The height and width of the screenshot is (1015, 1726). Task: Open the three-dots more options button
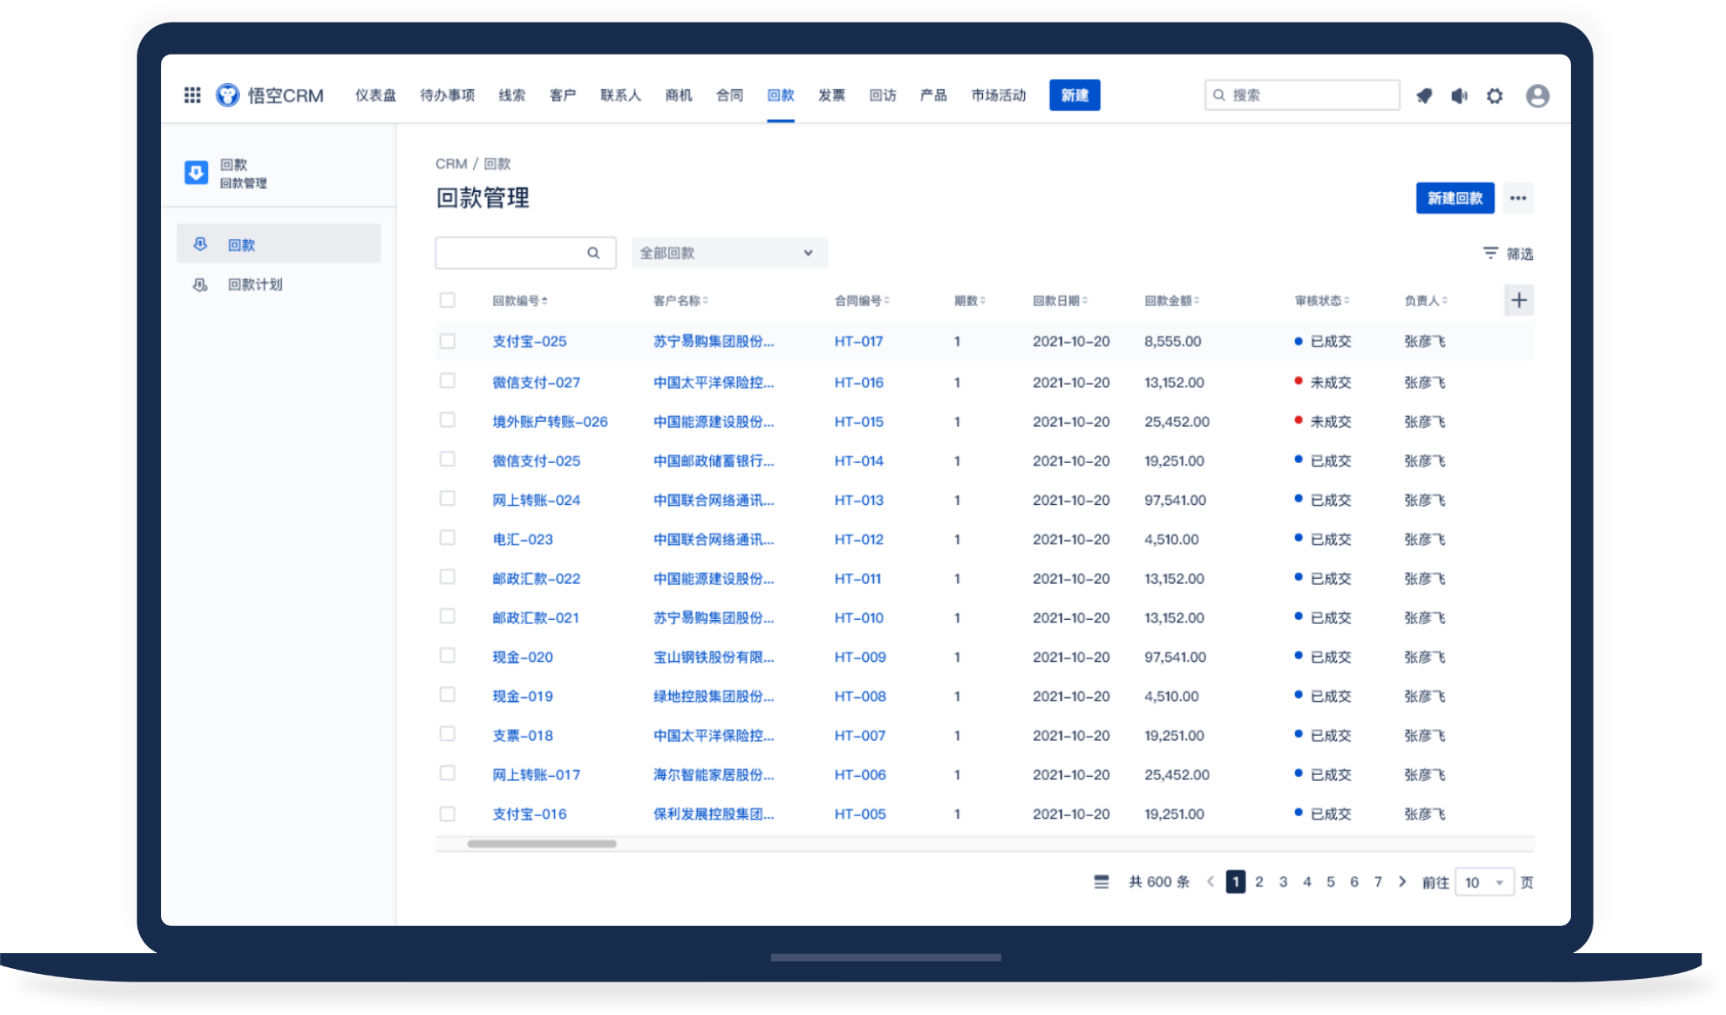point(1518,199)
